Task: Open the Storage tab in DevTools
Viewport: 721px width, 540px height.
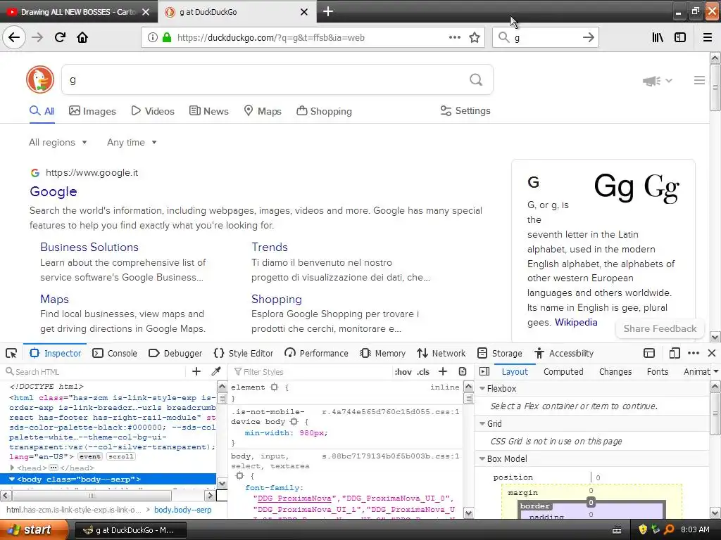Action: (x=500, y=353)
